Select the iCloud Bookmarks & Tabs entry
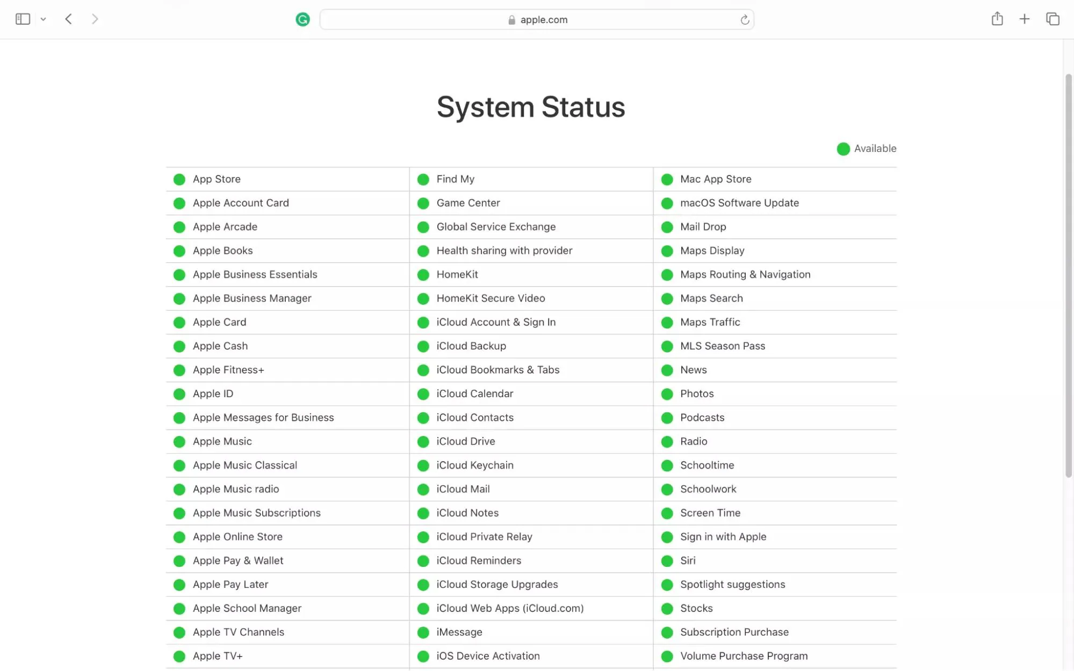Viewport: 1074px width, 671px height. [x=498, y=370]
